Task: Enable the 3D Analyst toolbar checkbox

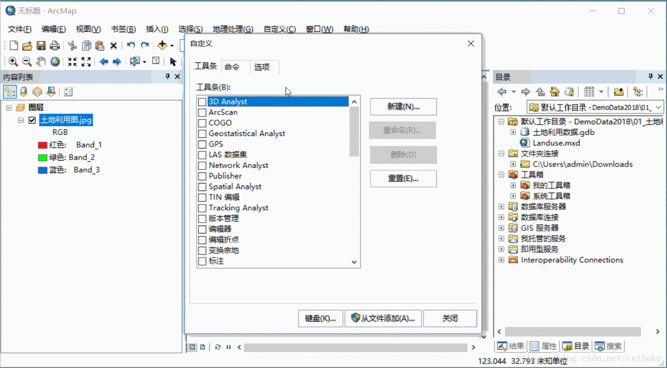Action: (x=202, y=102)
